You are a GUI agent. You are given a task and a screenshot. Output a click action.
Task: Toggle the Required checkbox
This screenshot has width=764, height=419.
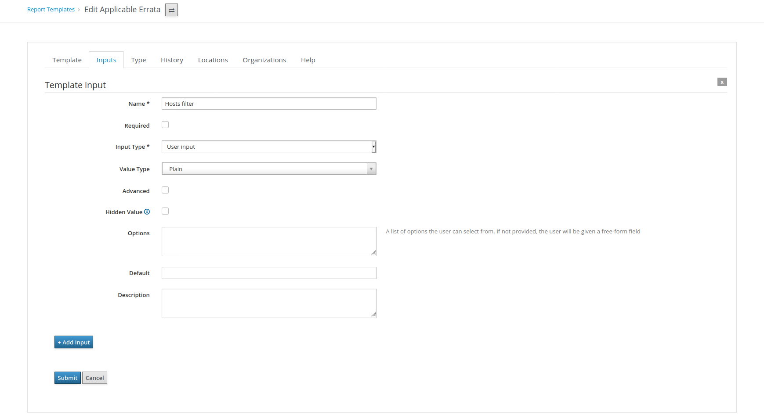(x=165, y=125)
